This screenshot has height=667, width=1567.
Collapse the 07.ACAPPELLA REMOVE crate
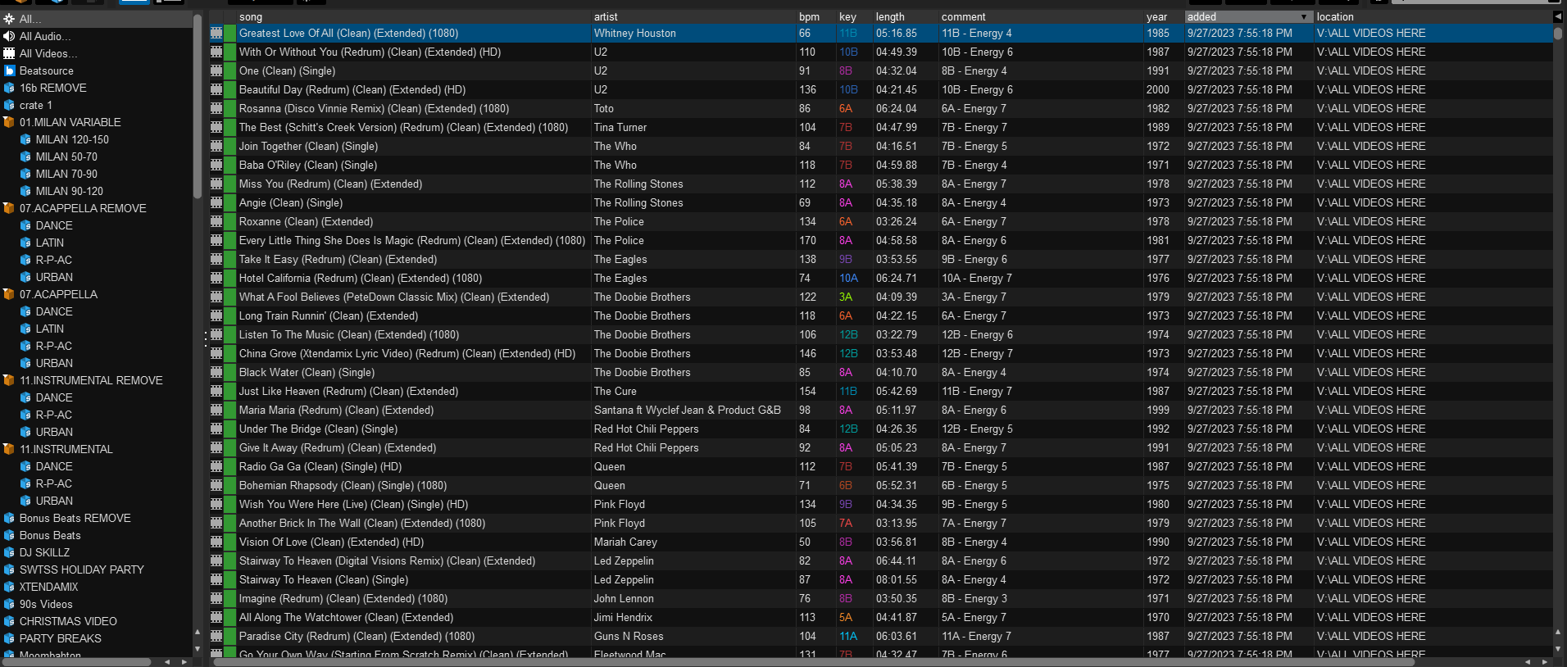(x=9, y=208)
